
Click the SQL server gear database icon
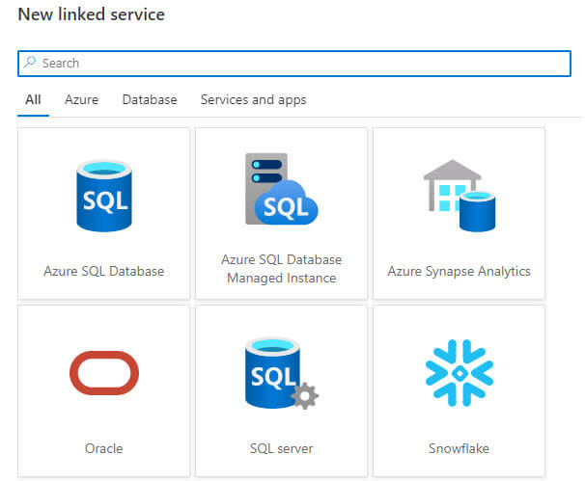pyautogui.click(x=279, y=373)
